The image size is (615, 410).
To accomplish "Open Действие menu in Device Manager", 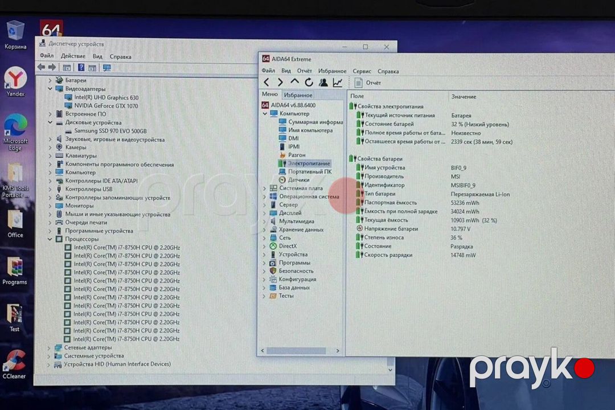I will 73,56.
